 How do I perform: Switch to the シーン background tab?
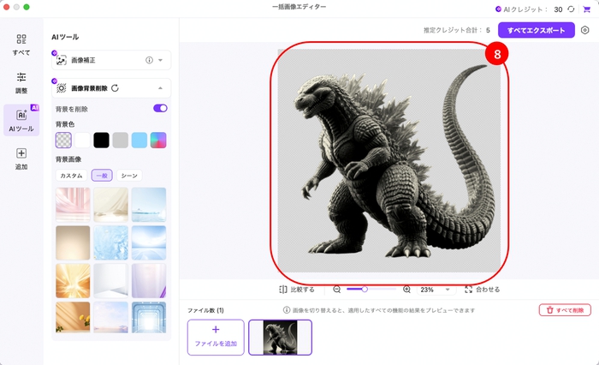coord(129,176)
